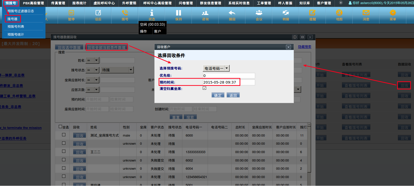Click the 保持 (hold) toolbar icon
The image size is (414, 186).
[x=179, y=15]
